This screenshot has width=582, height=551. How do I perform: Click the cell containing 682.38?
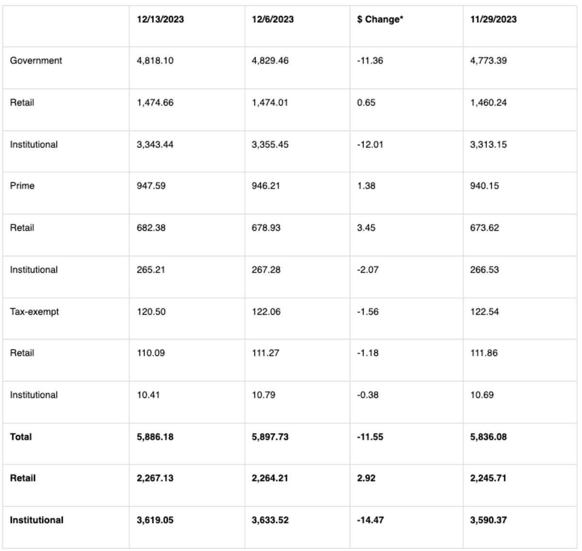(151, 228)
